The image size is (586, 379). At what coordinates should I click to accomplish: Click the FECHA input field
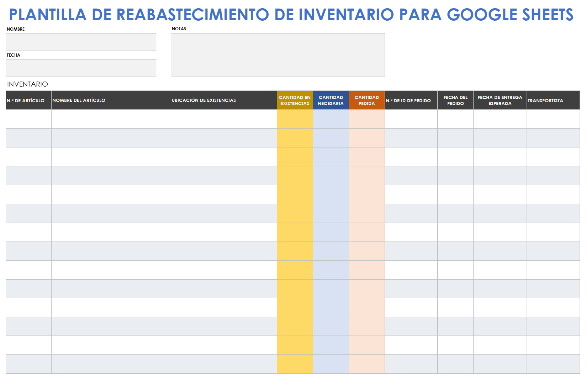(x=81, y=68)
